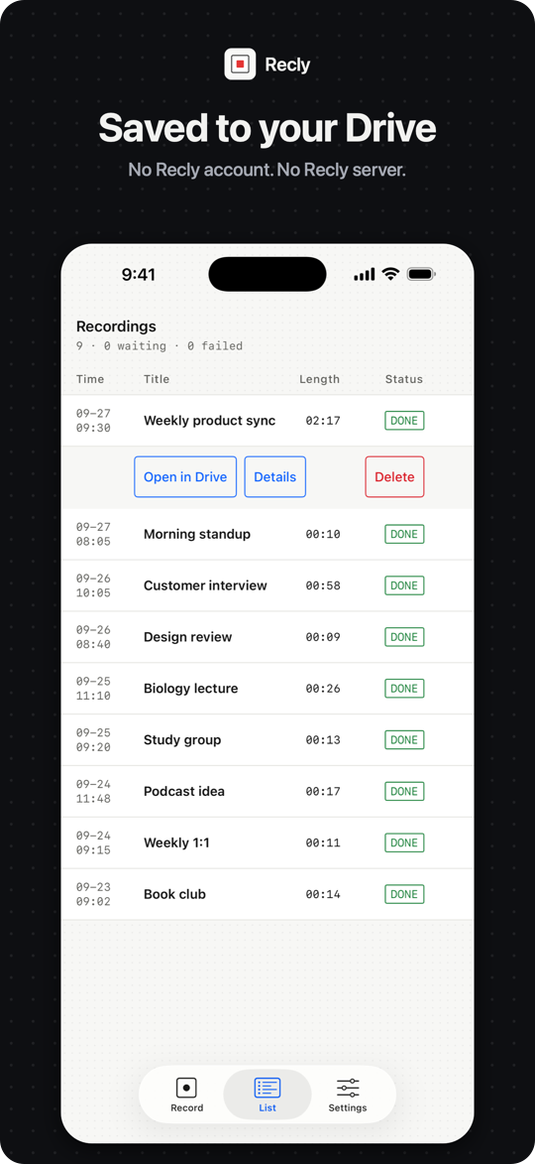The width and height of the screenshot is (535, 1164).
Task: Click DONE badge for Study group
Action: [x=404, y=740]
